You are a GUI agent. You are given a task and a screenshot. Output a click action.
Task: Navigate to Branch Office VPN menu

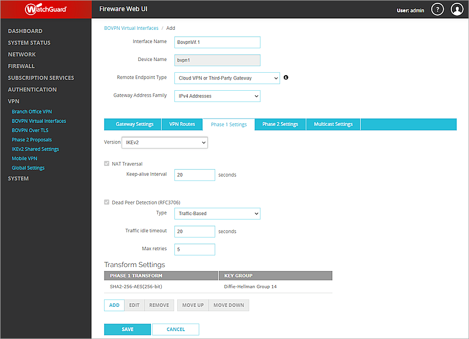coord(31,111)
